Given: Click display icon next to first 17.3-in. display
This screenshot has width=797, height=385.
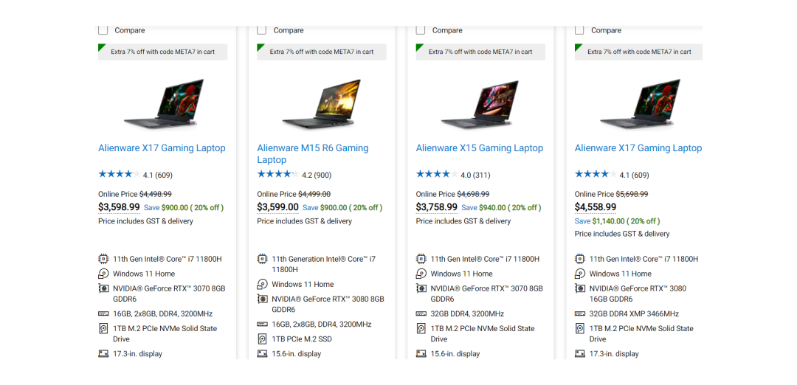Looking at the screenshot, I should pyautogui.click(x=103, y=353).
